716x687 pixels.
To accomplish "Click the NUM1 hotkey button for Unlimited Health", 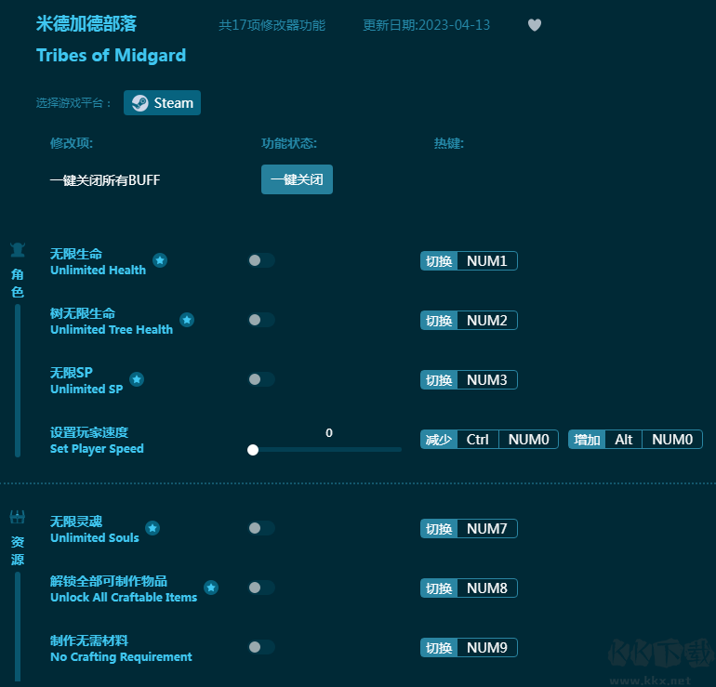I will point(486,261).
